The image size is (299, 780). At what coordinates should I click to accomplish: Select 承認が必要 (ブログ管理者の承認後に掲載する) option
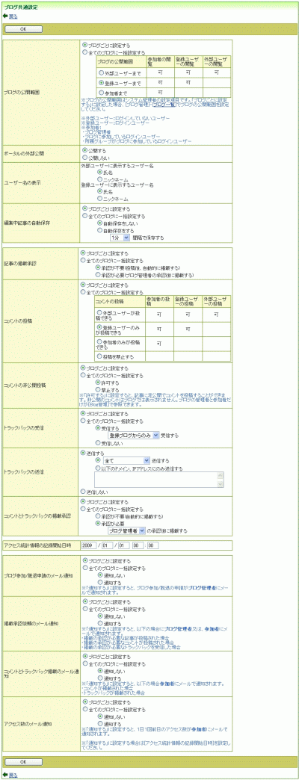[98, 274]
